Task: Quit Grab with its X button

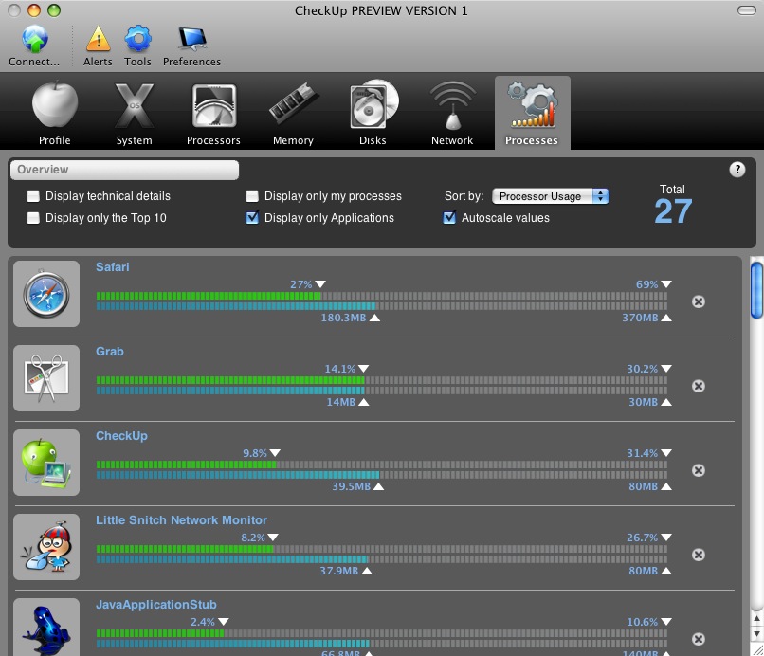Action: [x=699, y=386]
